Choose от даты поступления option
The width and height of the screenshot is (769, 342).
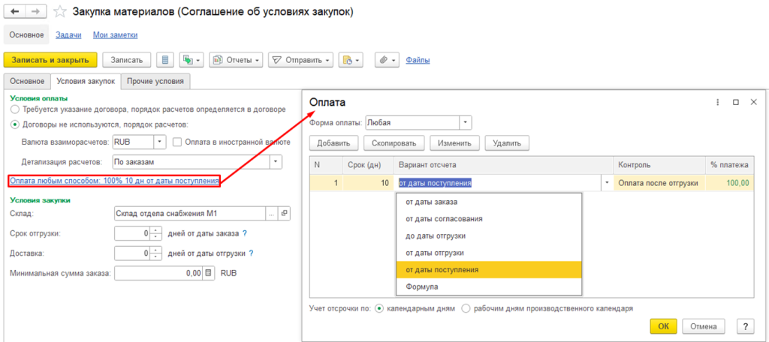point(488,269)
